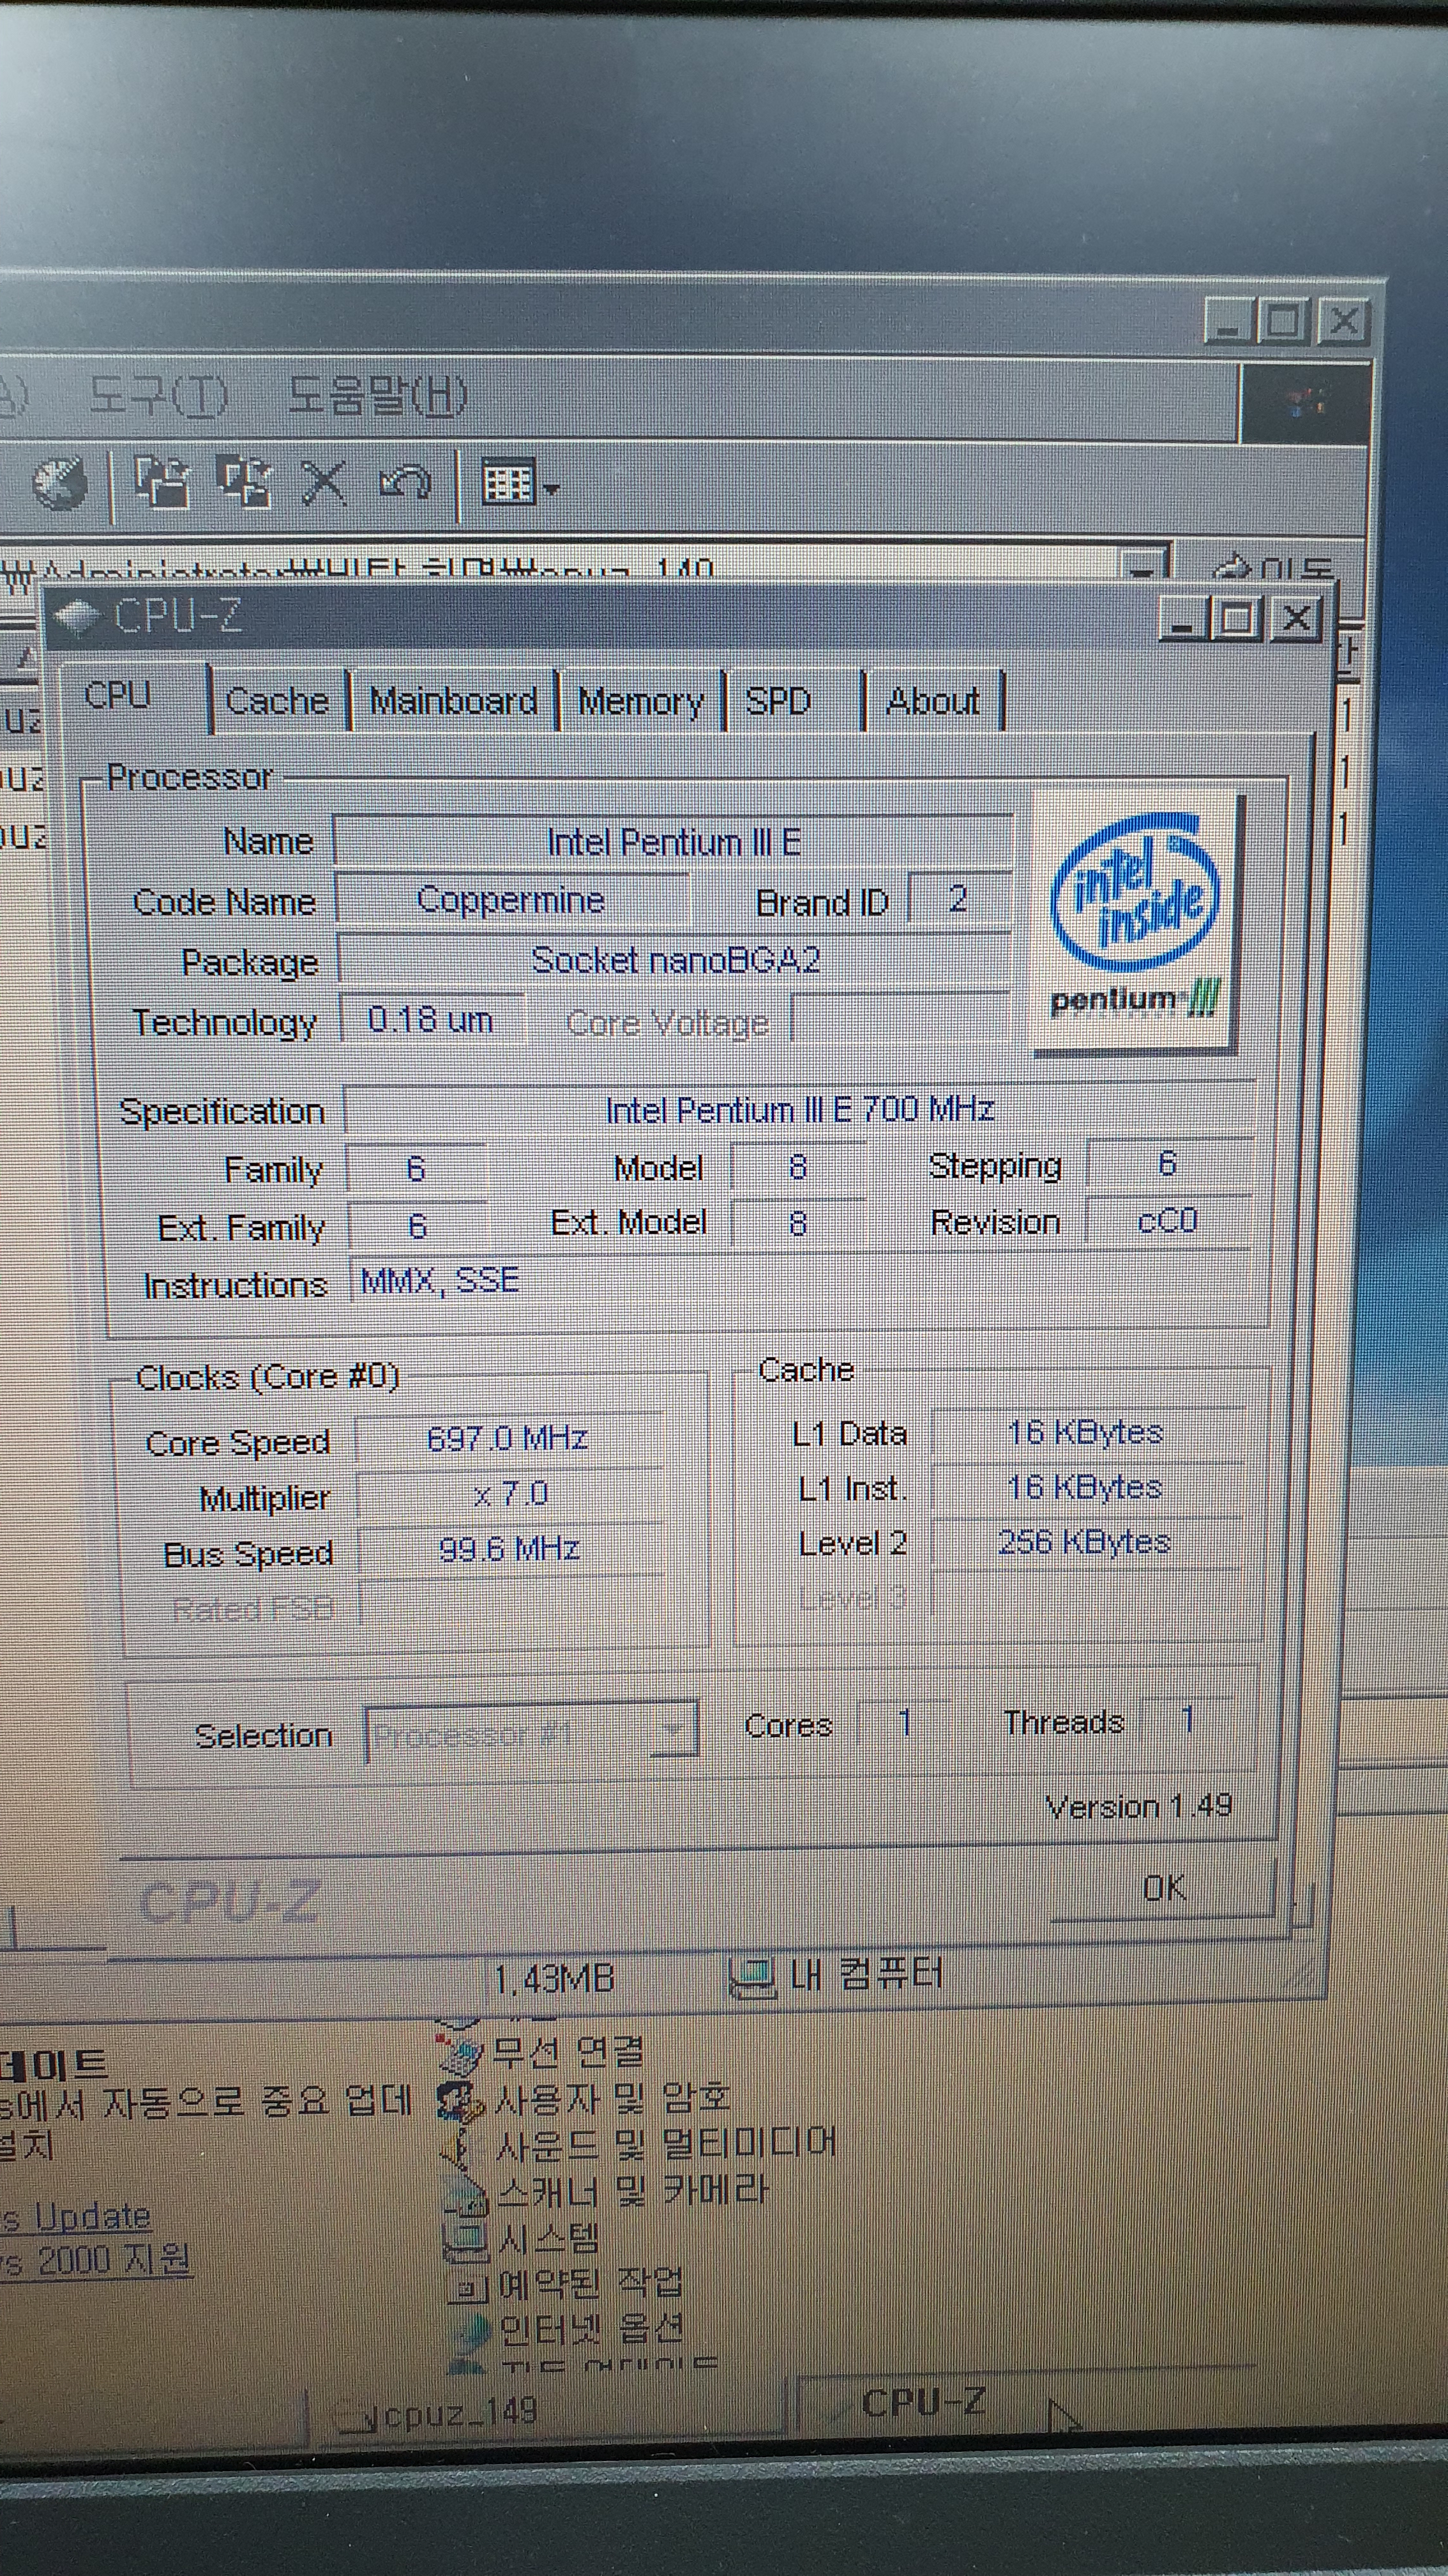Select the SPD tab
This screenshot has height=2576, width=1448.
coord(778,701)
